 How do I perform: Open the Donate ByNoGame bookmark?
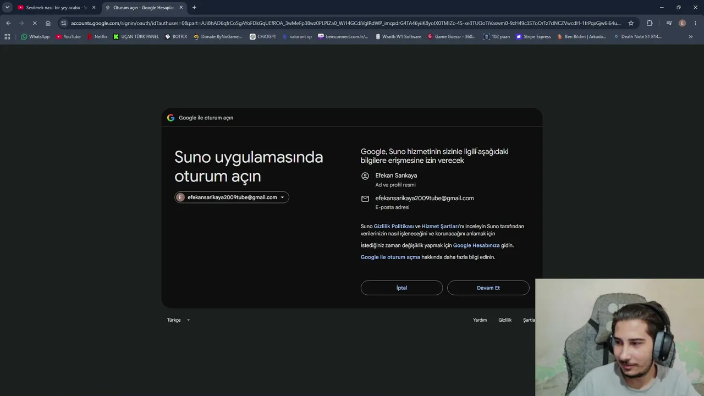(218, 37)
